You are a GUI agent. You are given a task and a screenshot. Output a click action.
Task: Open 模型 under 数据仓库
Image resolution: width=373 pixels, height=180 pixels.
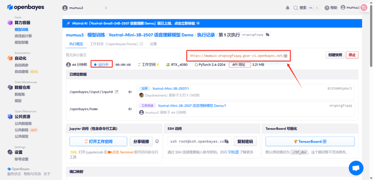(x=18, y=101)
